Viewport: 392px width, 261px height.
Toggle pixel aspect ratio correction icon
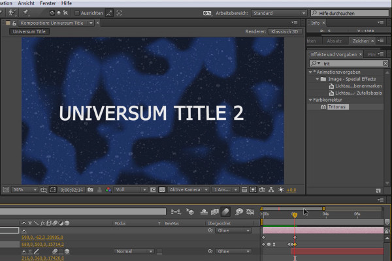[244, 190]
